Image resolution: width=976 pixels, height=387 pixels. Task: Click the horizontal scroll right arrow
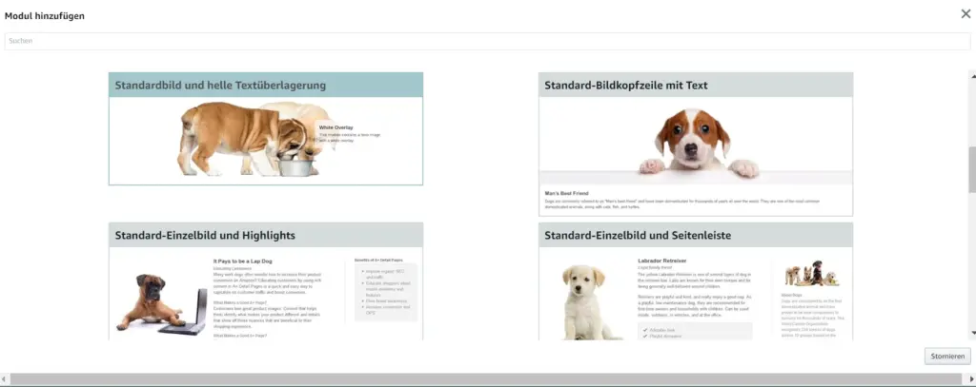coord(971,379)
